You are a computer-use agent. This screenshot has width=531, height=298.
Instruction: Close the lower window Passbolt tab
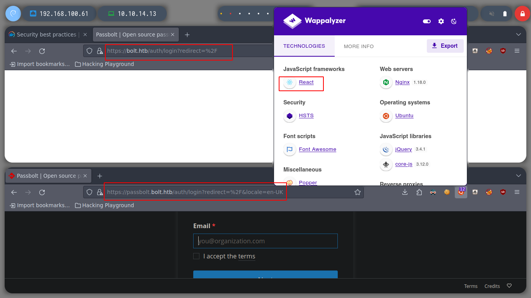pyautogui.click(x=85, y=176)
